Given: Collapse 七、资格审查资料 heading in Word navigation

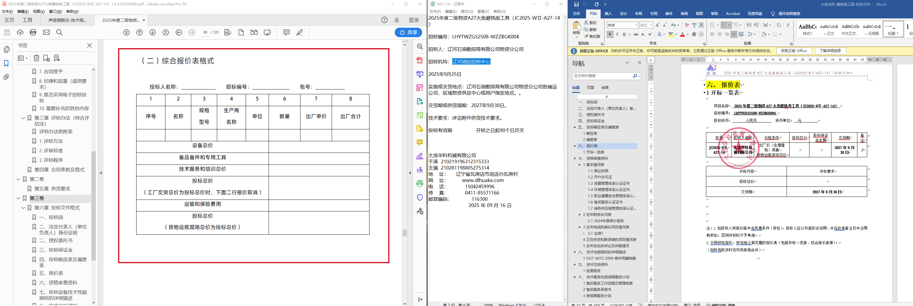Looking at the screenshot, I should 574,158.
